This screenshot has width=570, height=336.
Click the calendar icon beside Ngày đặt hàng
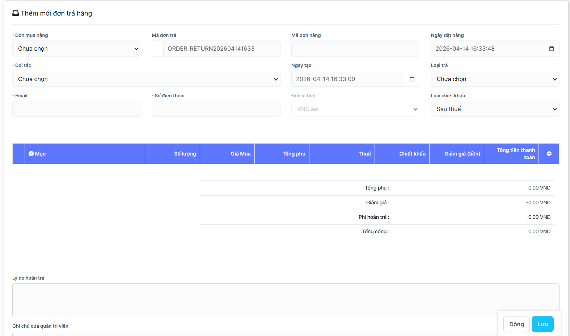coord(551,48)
